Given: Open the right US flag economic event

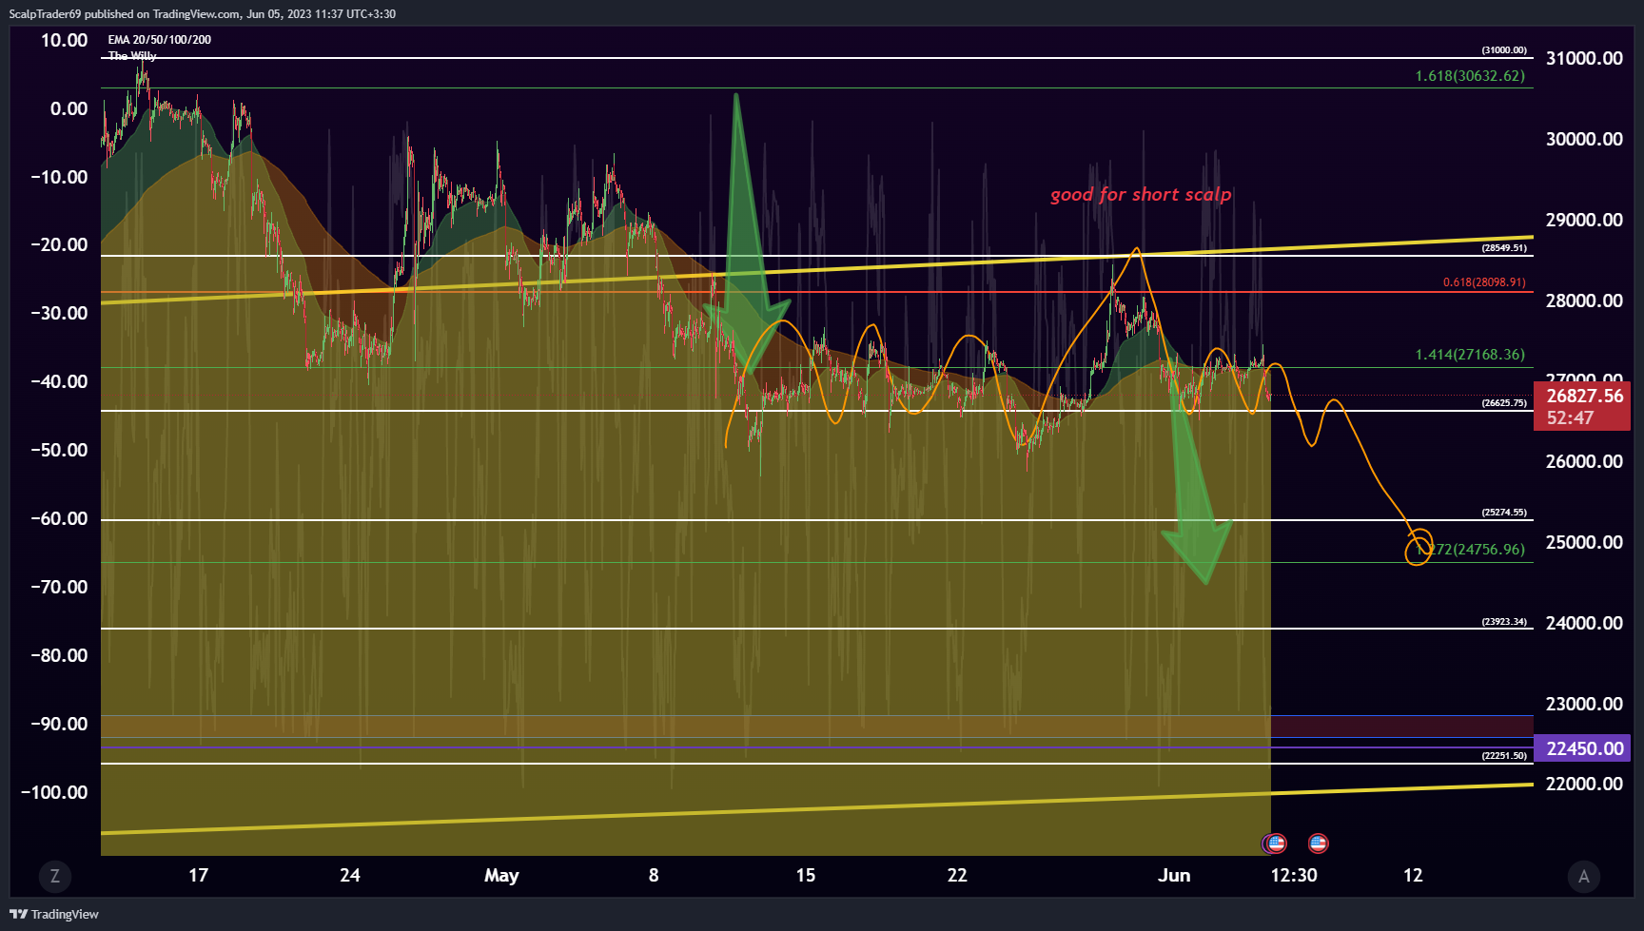Looking at the screenshot, I should click(1318, 843).
